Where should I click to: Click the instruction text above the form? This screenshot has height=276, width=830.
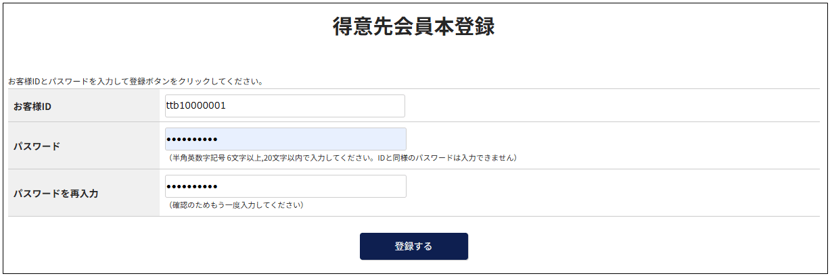[135, 82]
